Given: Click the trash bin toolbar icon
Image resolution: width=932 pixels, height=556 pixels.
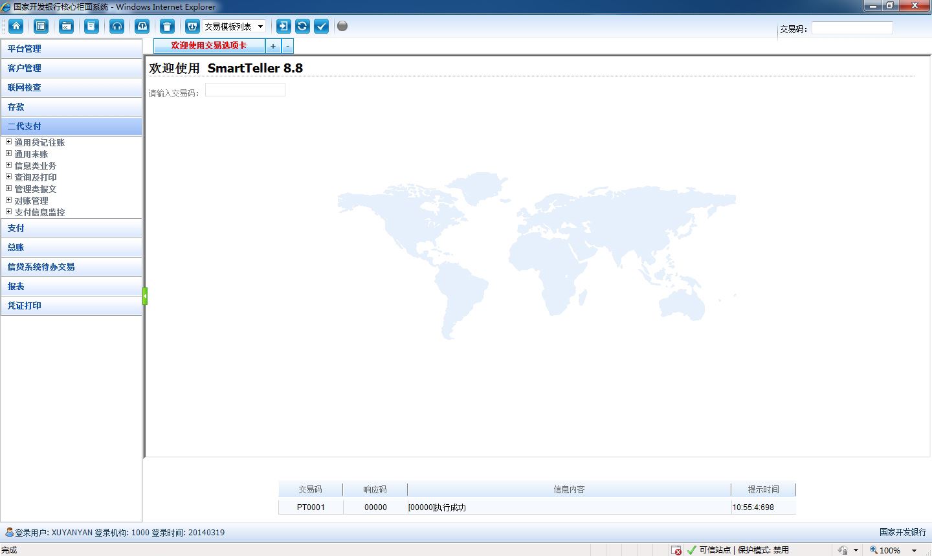Looking at the screenshot, I should point(167,26).
